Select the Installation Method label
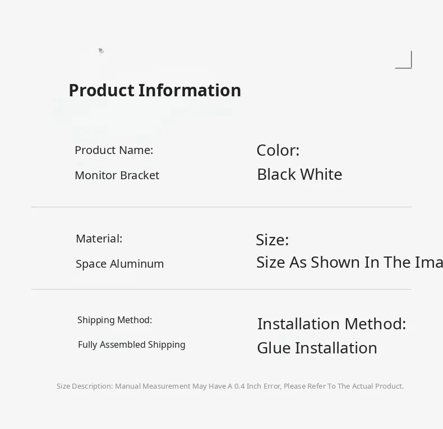 pyautogui.click(x=331, y=324)
